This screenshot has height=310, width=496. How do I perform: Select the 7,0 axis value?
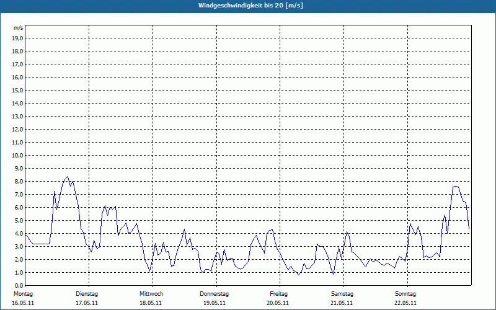tap(18, 195)
